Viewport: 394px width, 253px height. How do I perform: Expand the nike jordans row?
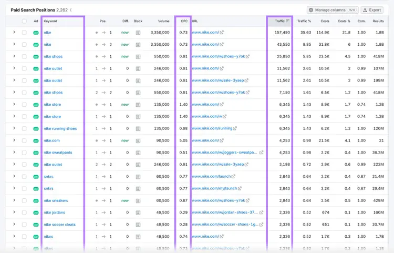[14, 212]
